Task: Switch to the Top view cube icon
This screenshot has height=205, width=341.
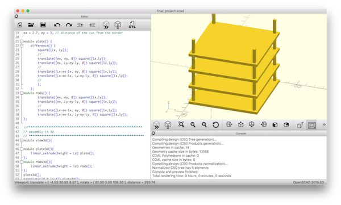Action: point(240,124)
